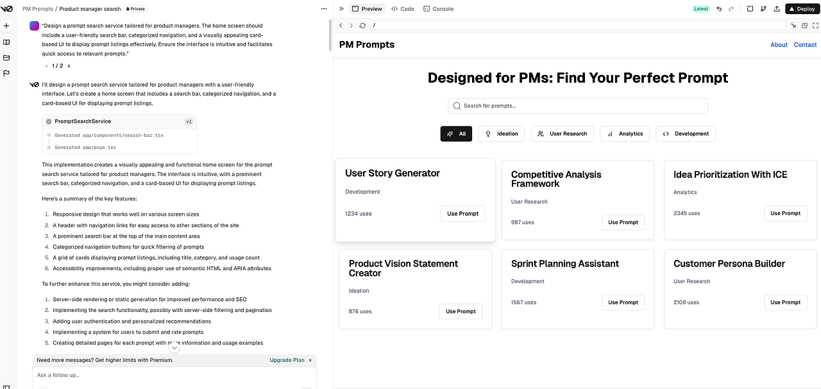
Task: Collapse the chat panel with the double chevron
Action: (x=341, y=9)
